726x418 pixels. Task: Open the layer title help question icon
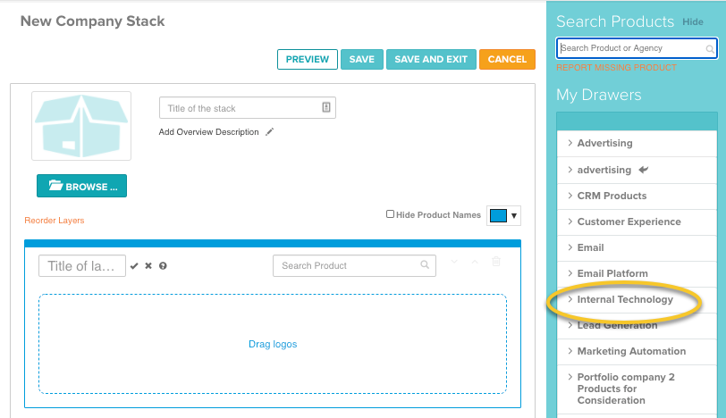coord(163,266)
